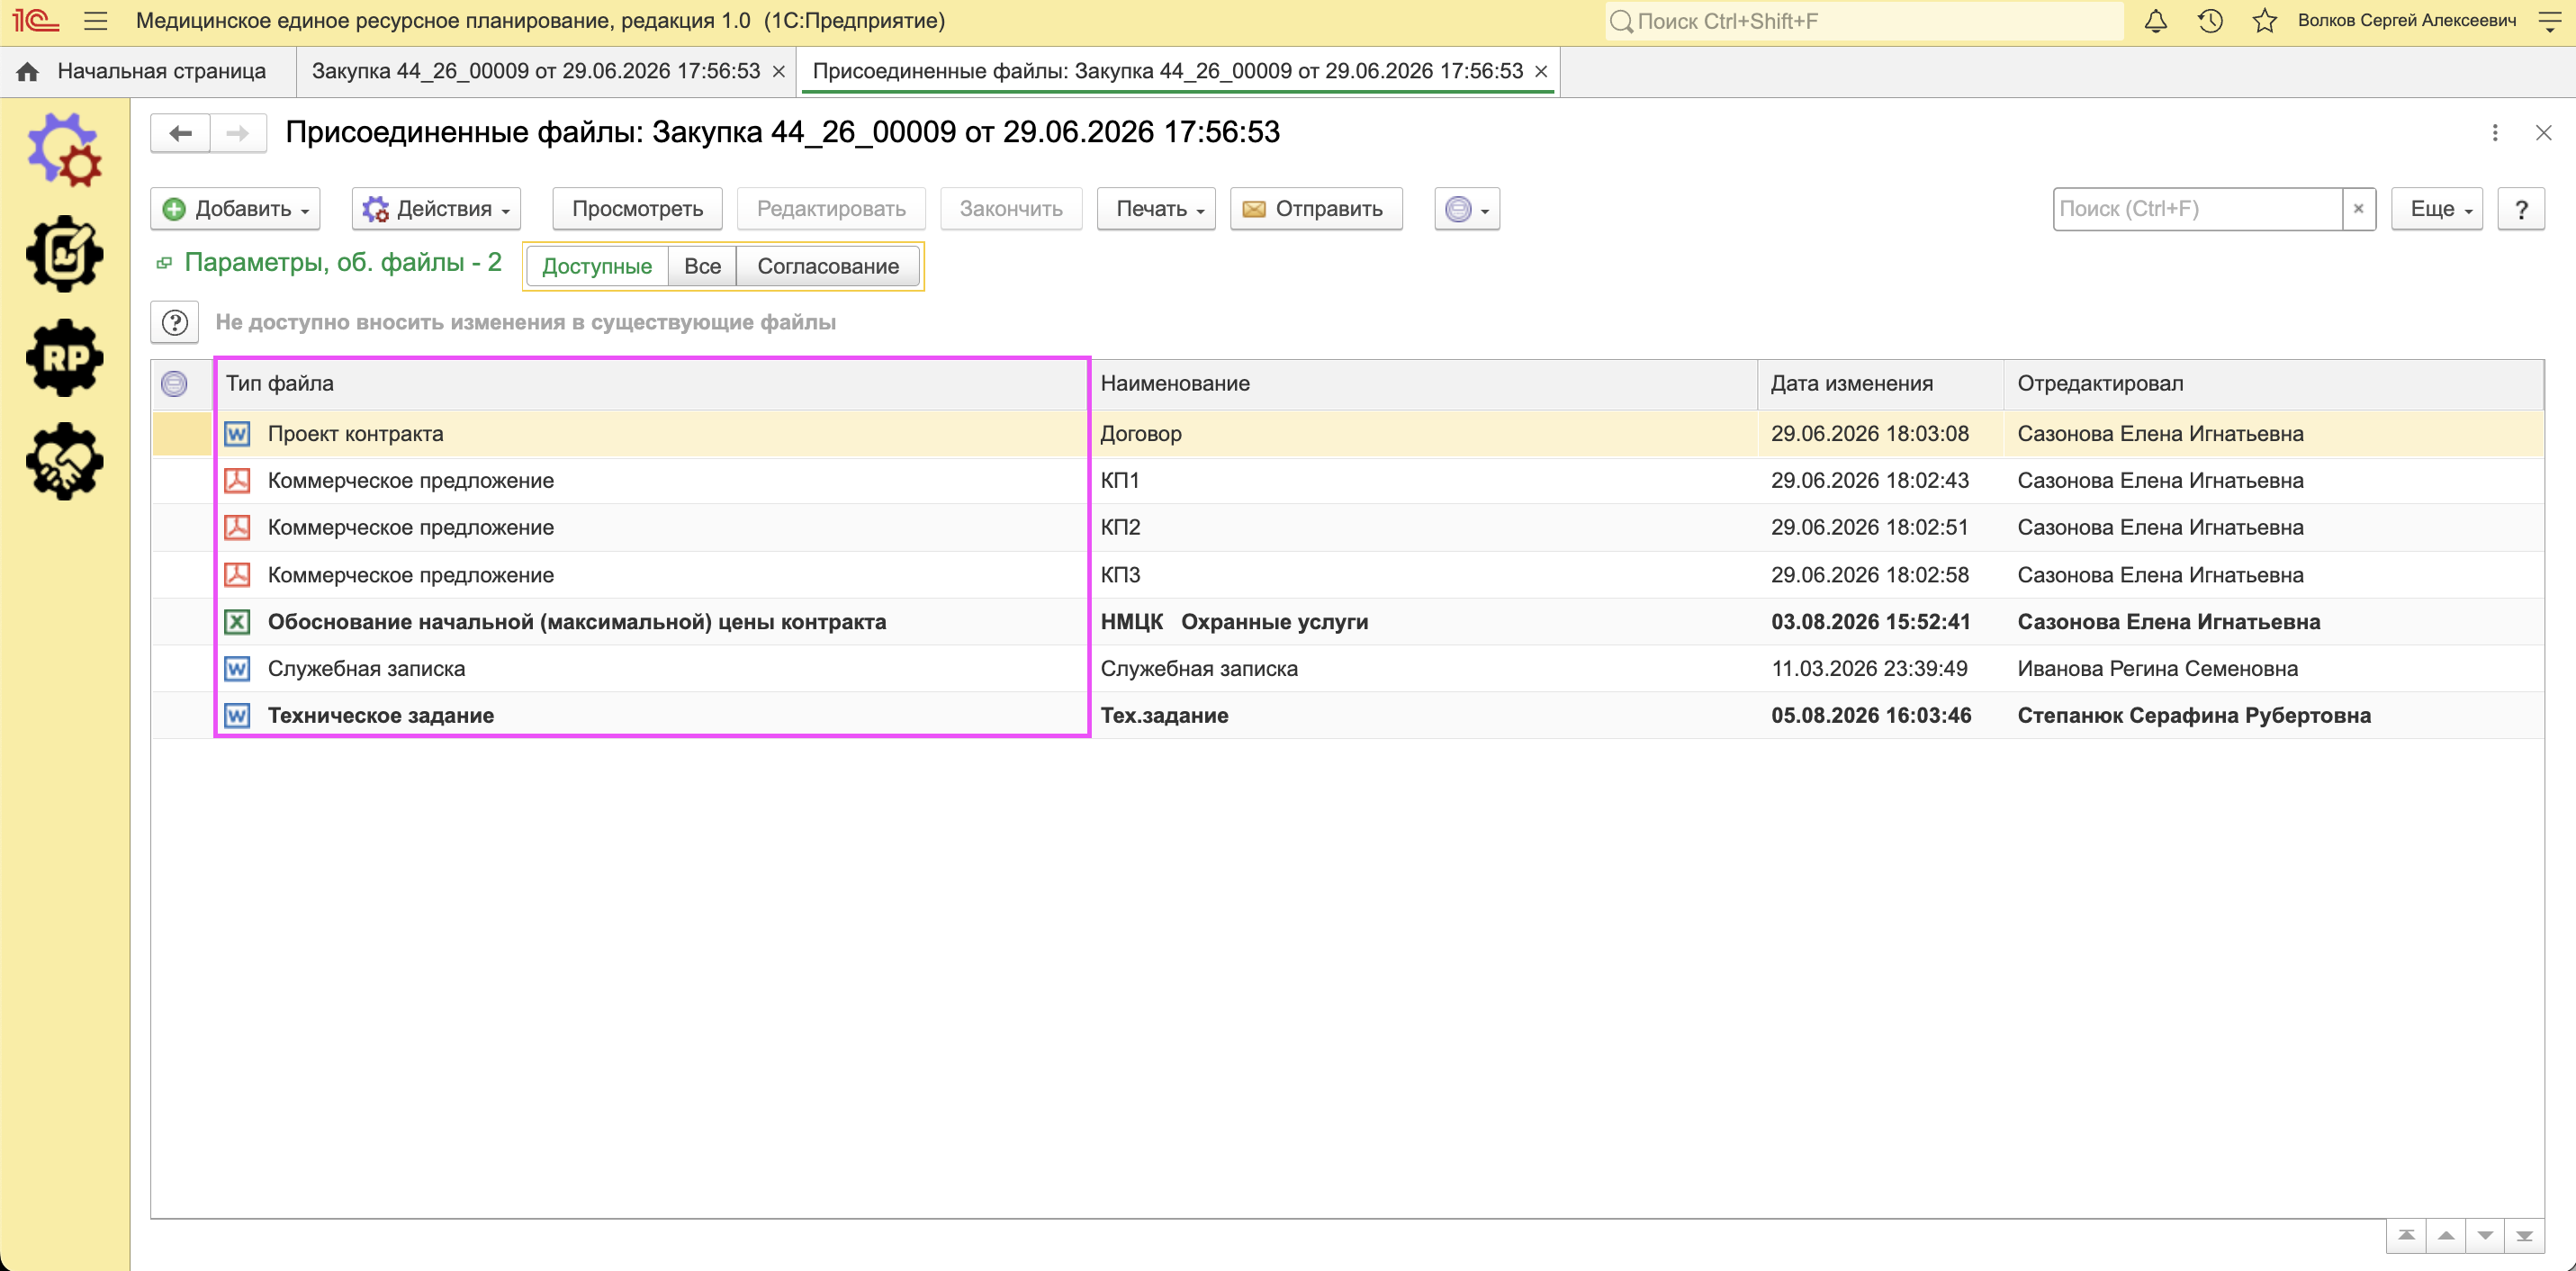Go forward with the right arrow
The image size is (2576, 1271).
(238, 133)
